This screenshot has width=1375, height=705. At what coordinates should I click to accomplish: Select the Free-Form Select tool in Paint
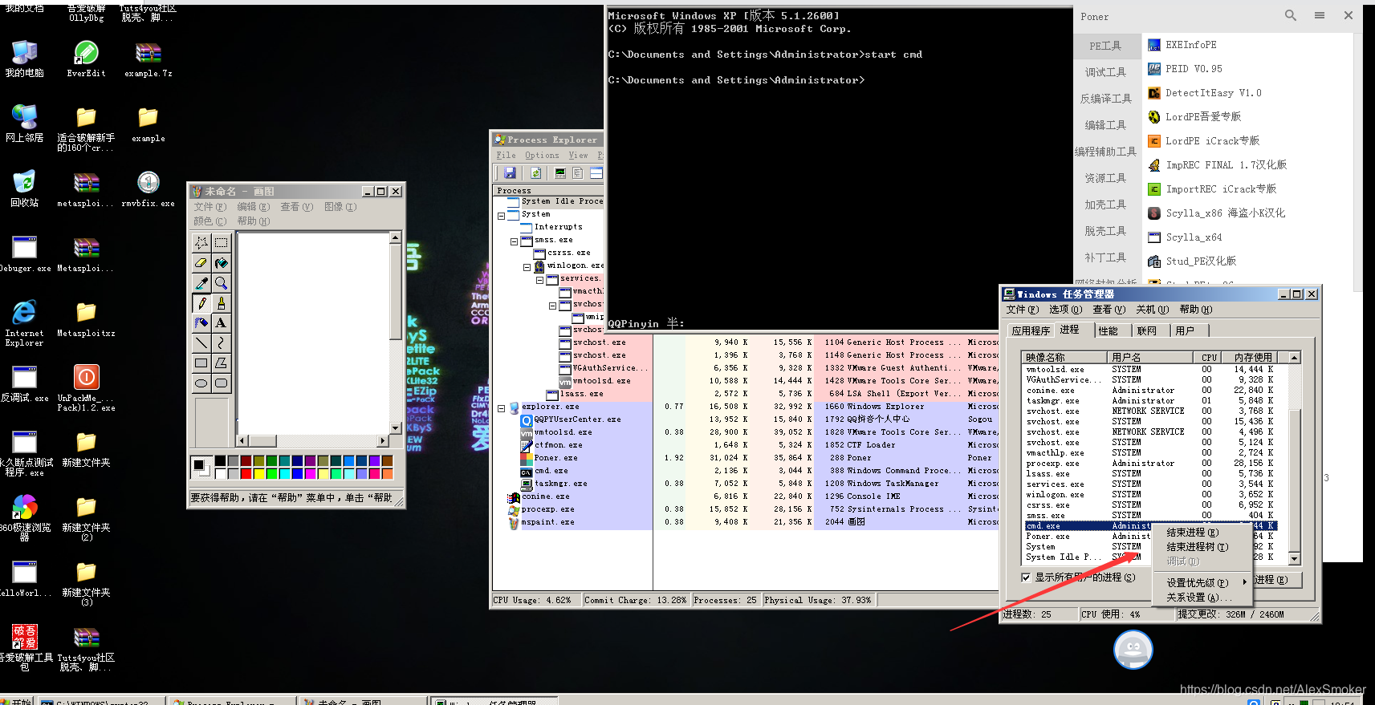[x=201, y=242]
